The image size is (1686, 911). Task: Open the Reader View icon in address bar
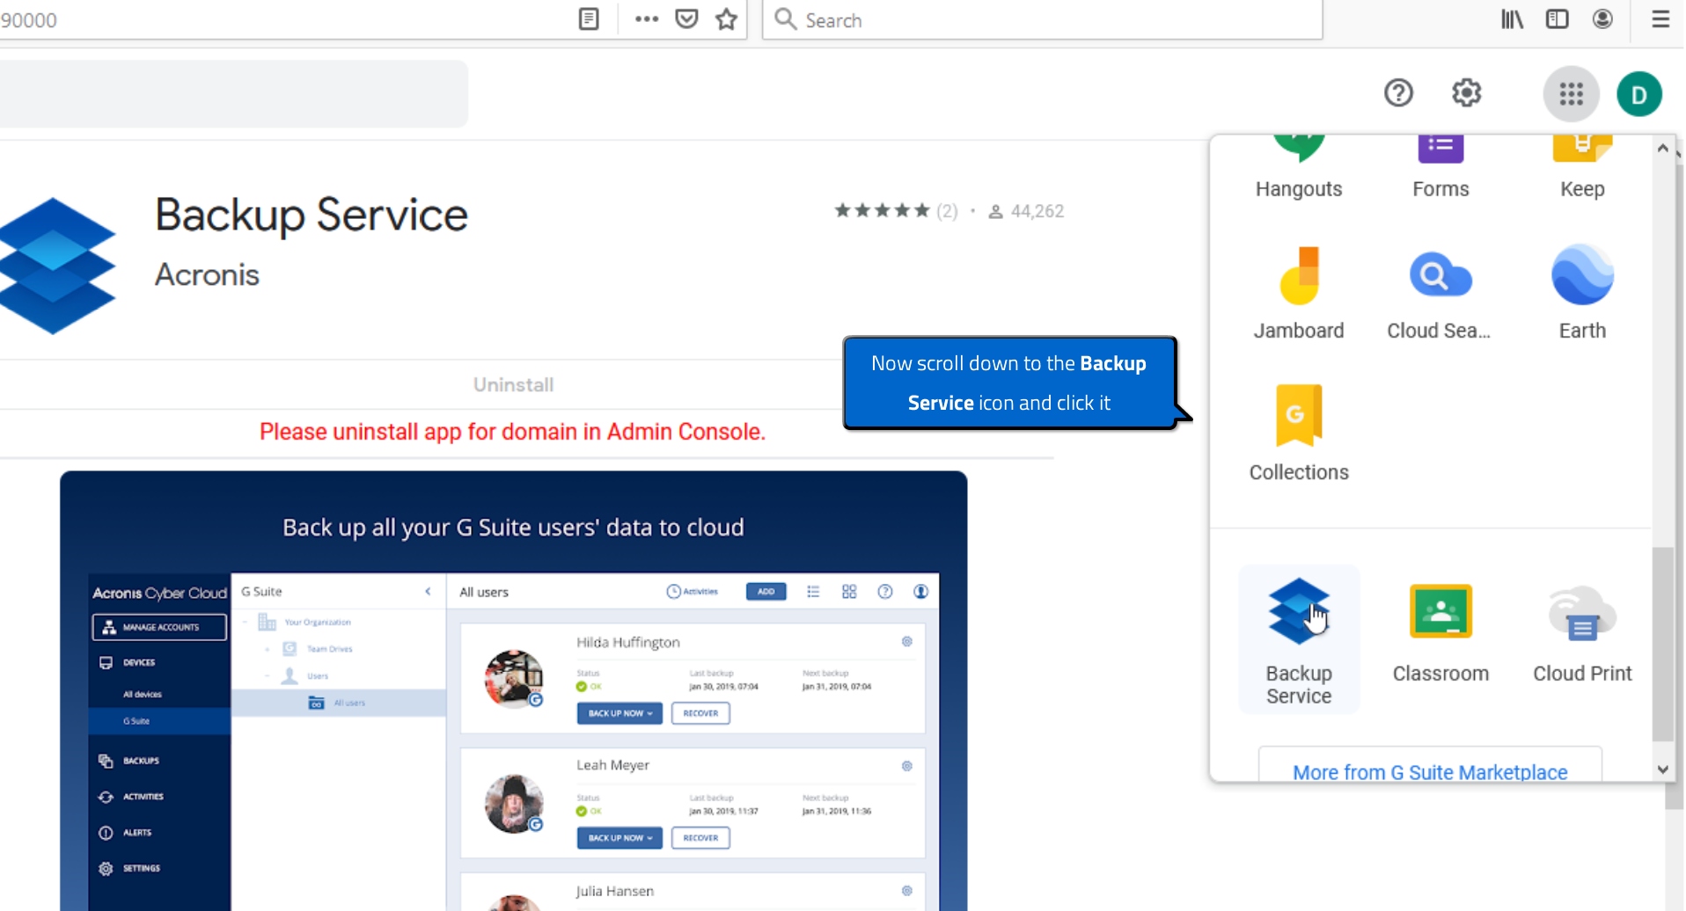[x=589, y=18]
